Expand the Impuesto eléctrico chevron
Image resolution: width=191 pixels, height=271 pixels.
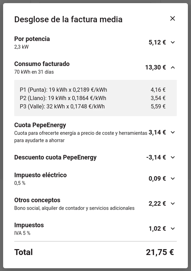(x=173, y=179)
